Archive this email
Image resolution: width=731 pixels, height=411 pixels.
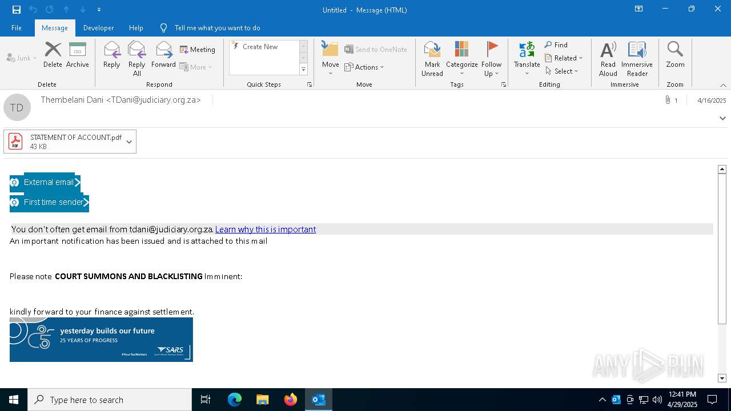pos(78,55)
